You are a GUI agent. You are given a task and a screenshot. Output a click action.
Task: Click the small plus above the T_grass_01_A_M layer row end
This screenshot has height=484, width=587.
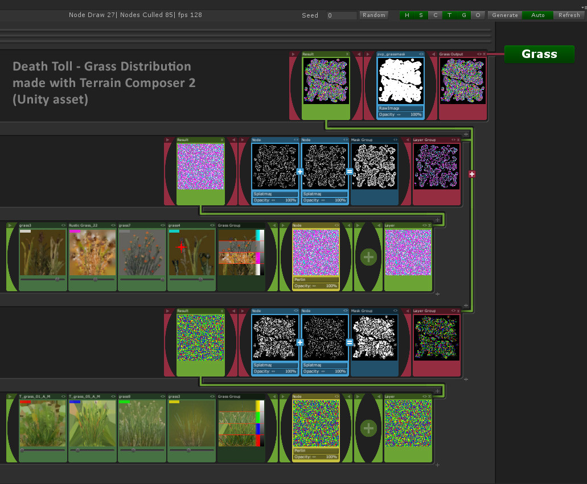pyautogui.click(x=437, y=391)
